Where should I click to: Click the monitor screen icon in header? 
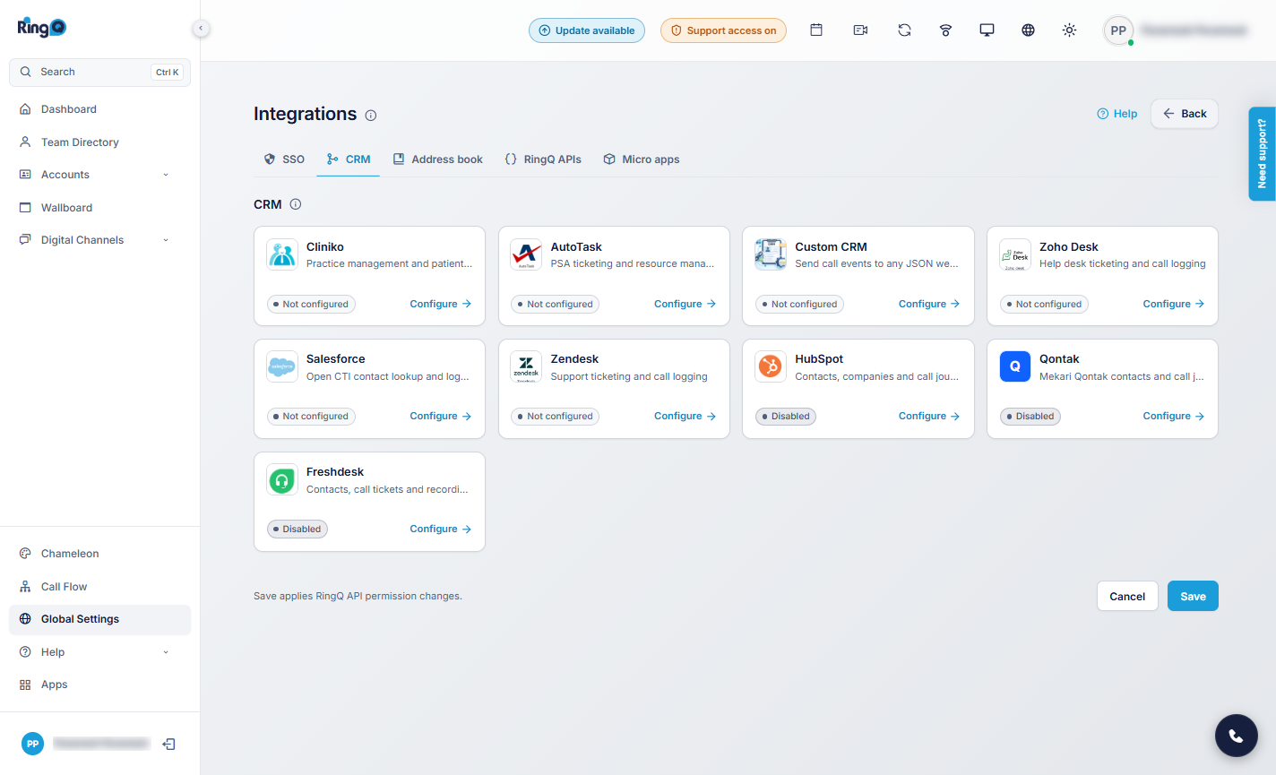click(x=987, y=30)
